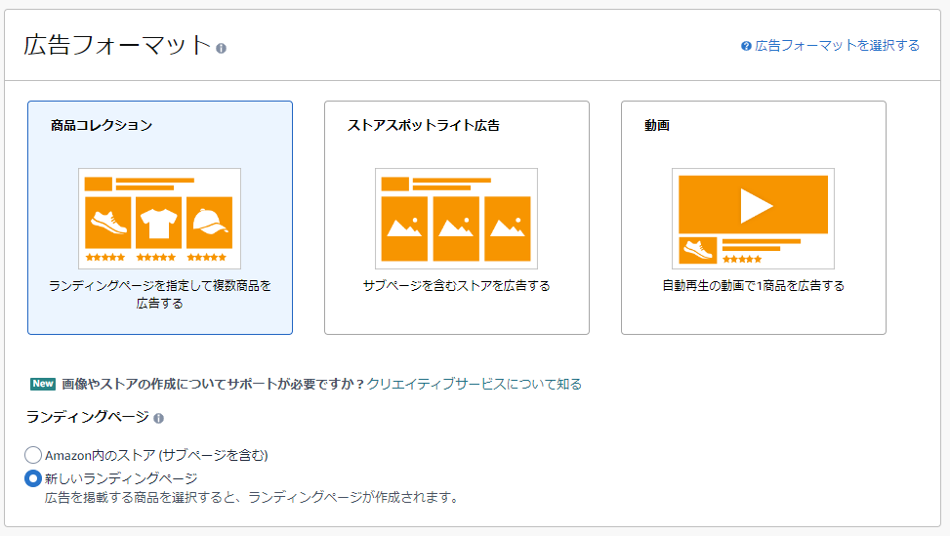Click the green New badge
Screen dimensions: 950x536
pos(43,384)
